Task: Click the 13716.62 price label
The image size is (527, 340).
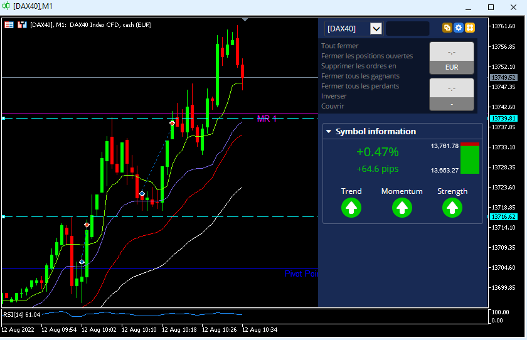Action: [x=503, y=216]
